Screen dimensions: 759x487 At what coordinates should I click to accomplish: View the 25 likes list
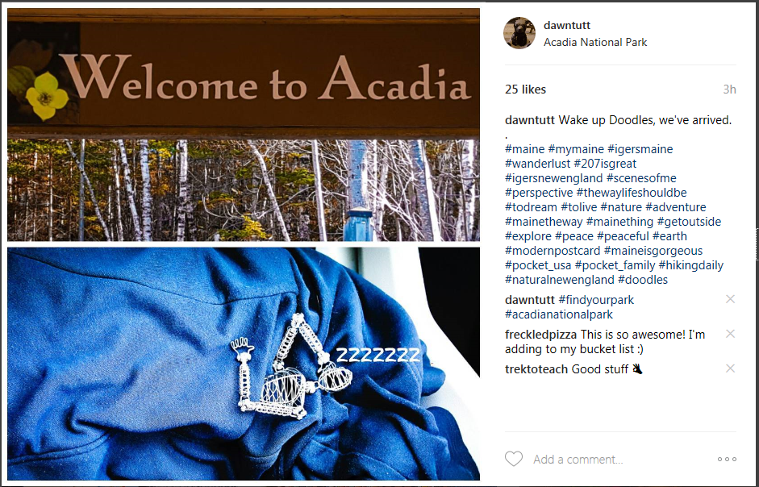pos(525,89)
